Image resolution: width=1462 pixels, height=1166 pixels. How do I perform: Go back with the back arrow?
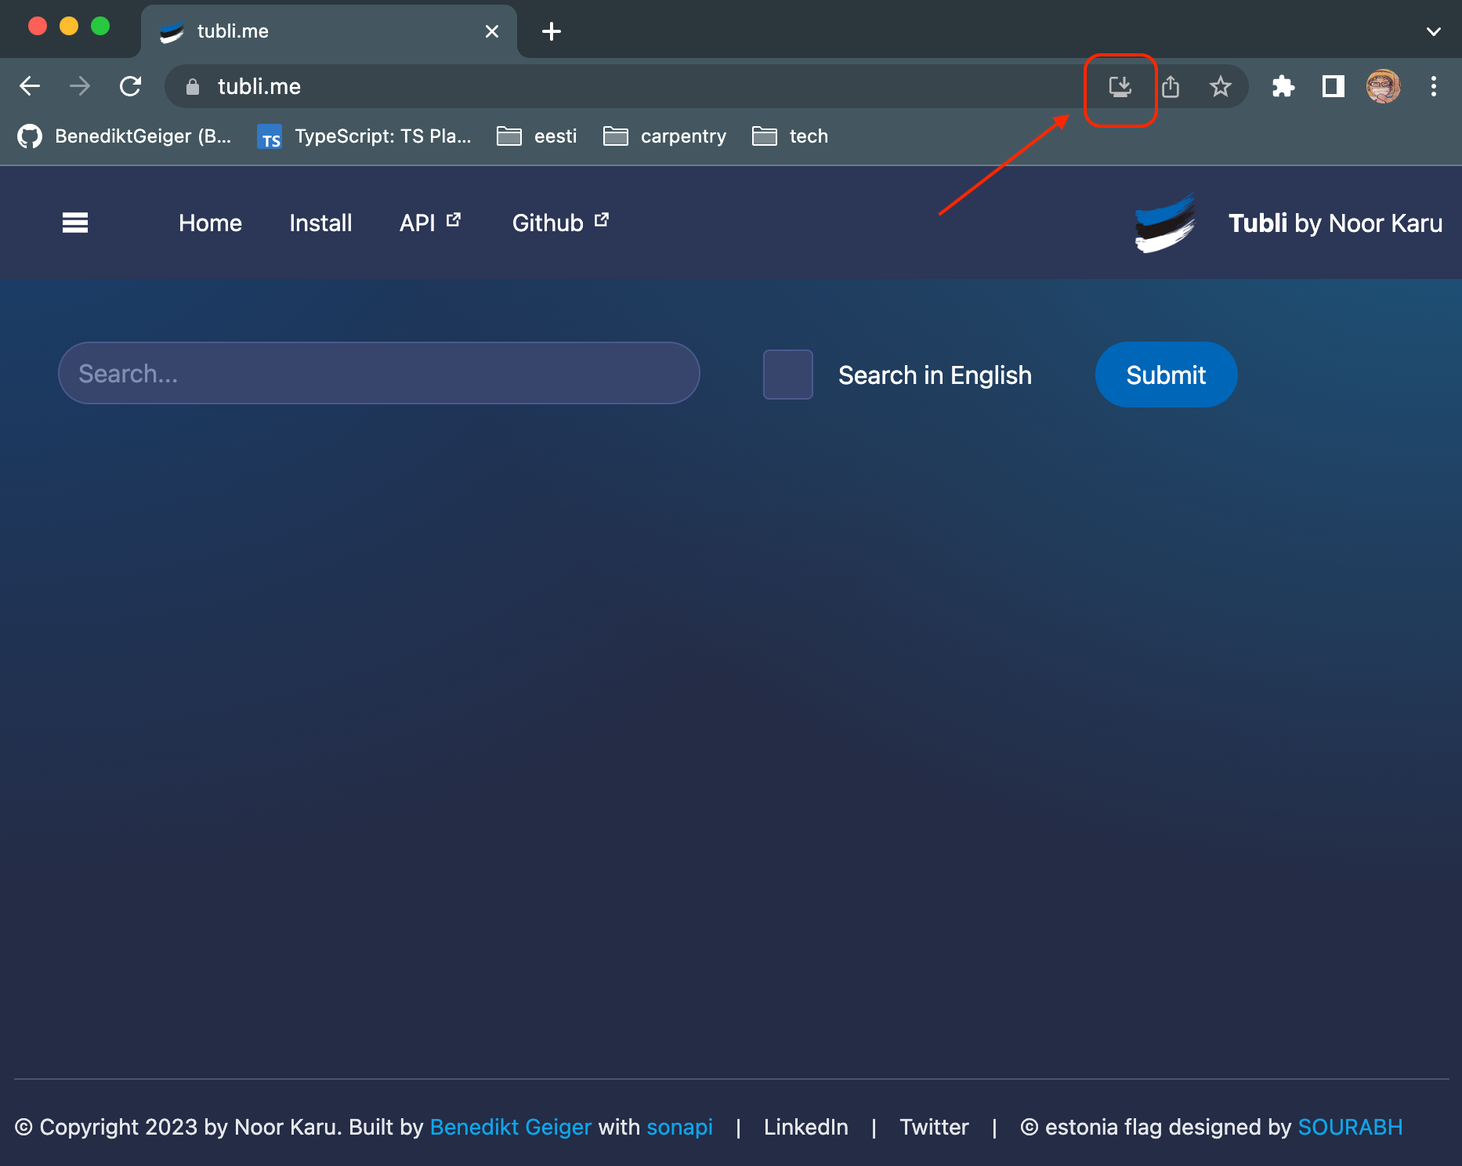(30, 86)
